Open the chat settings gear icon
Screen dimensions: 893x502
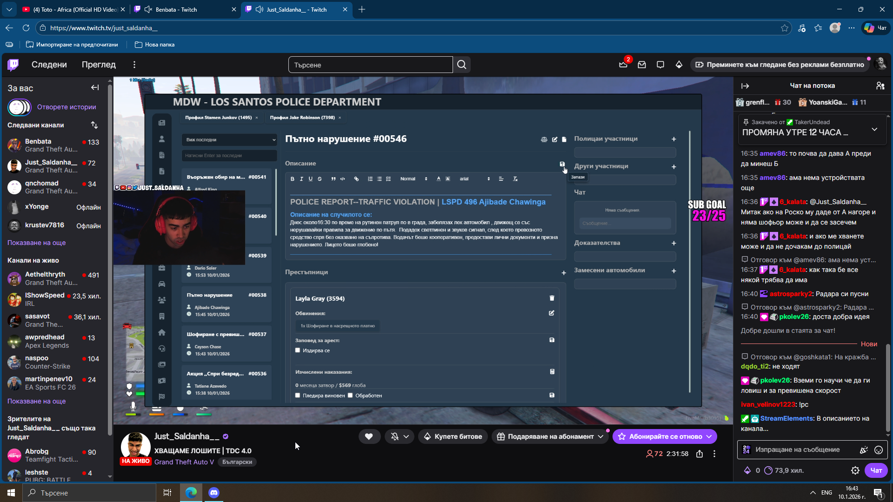click(x=855, y=470)
